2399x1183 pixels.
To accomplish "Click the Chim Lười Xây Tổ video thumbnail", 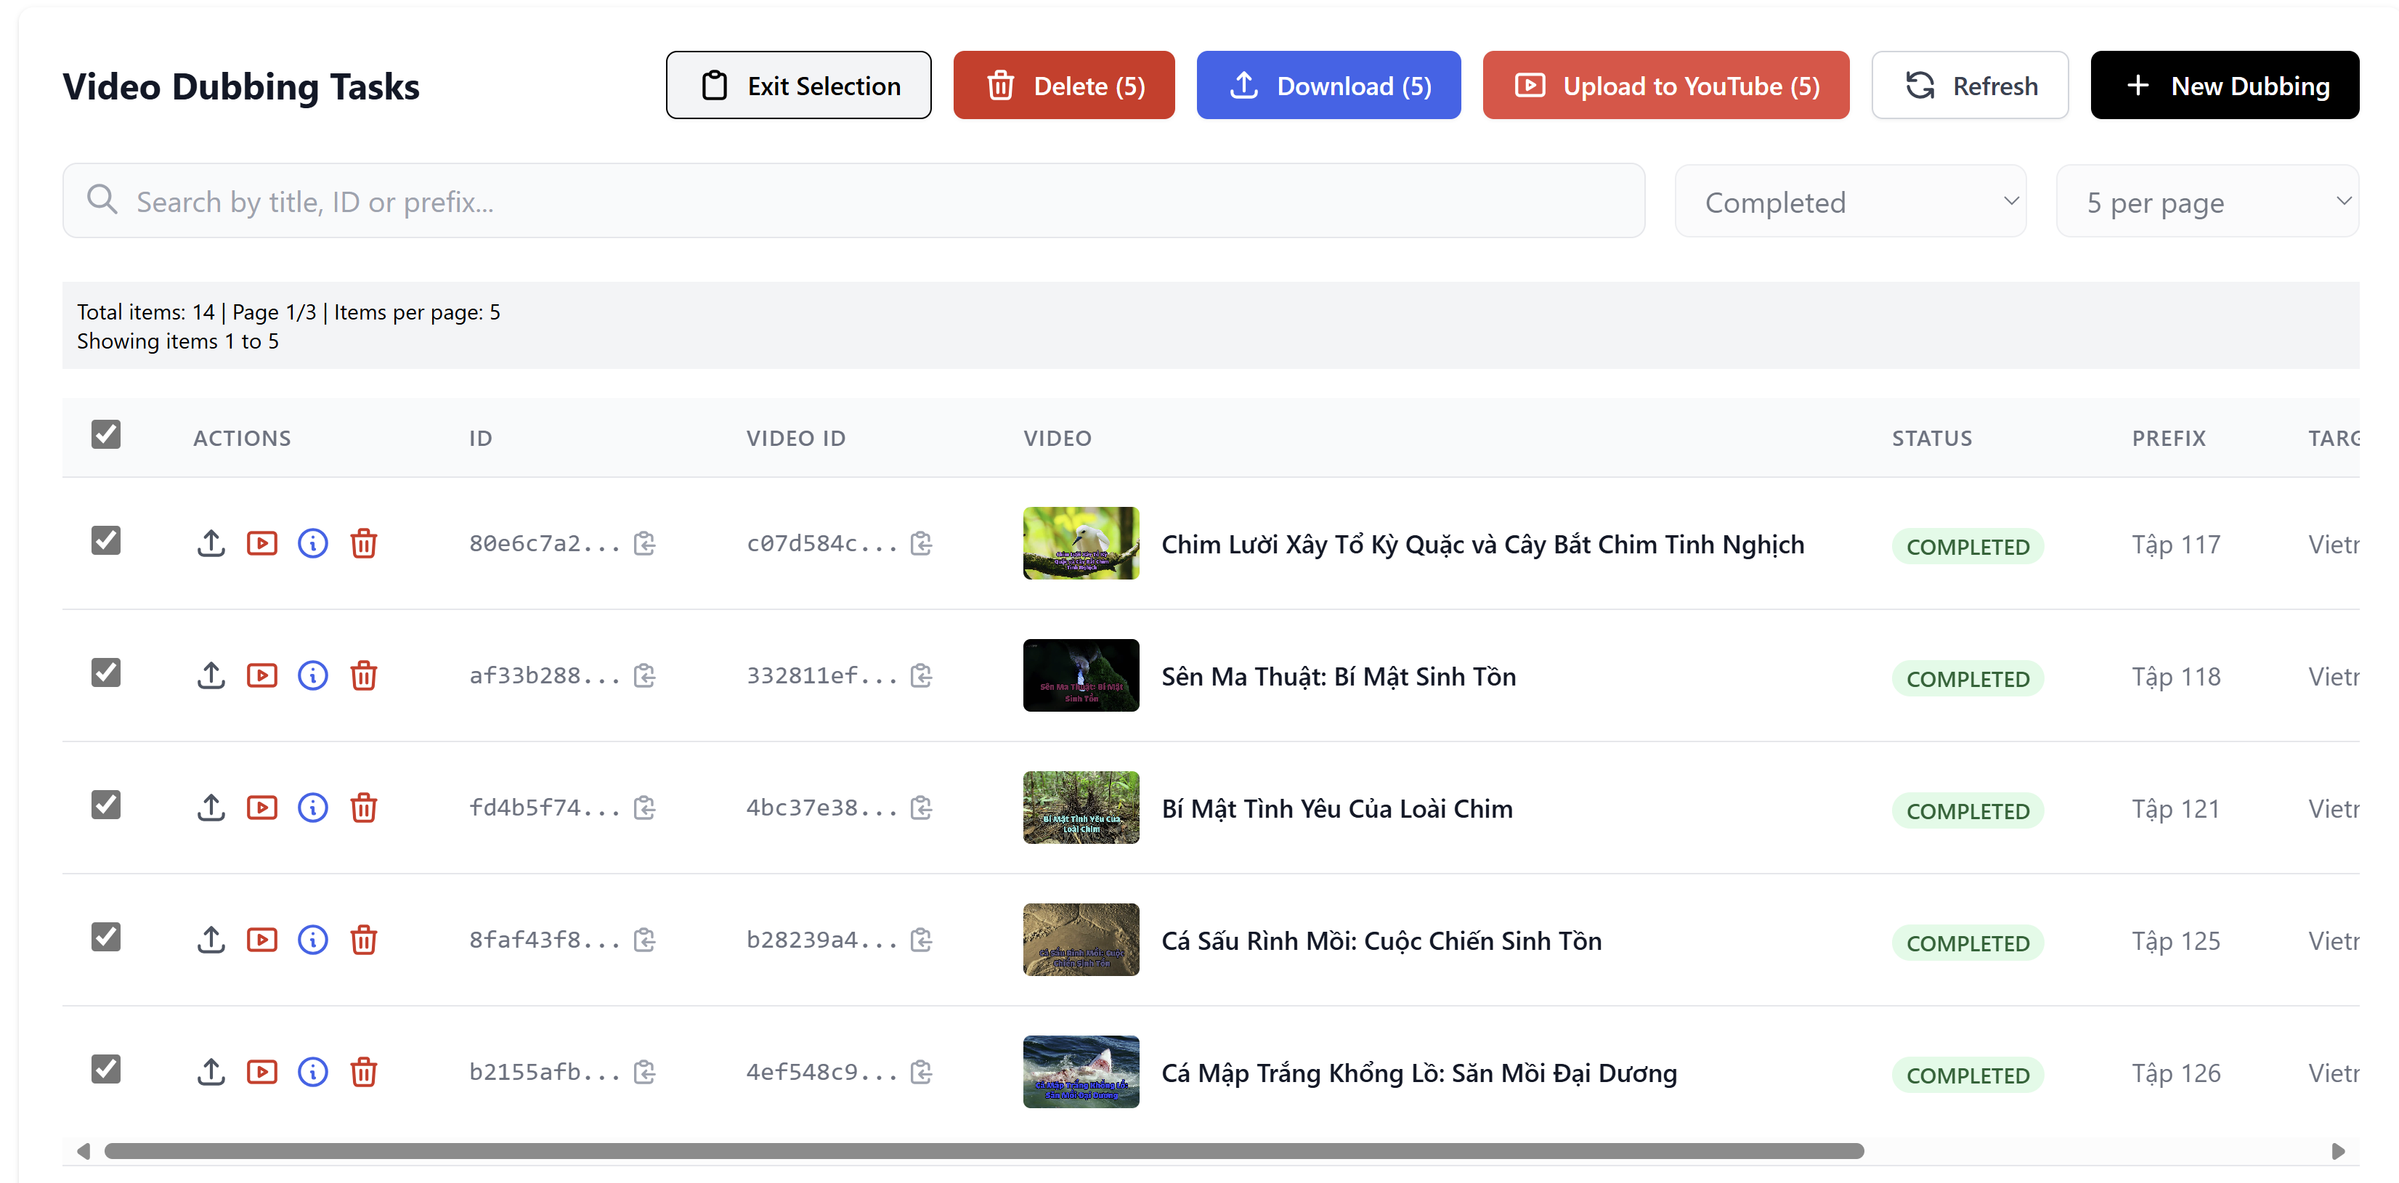I will 1080,543.
